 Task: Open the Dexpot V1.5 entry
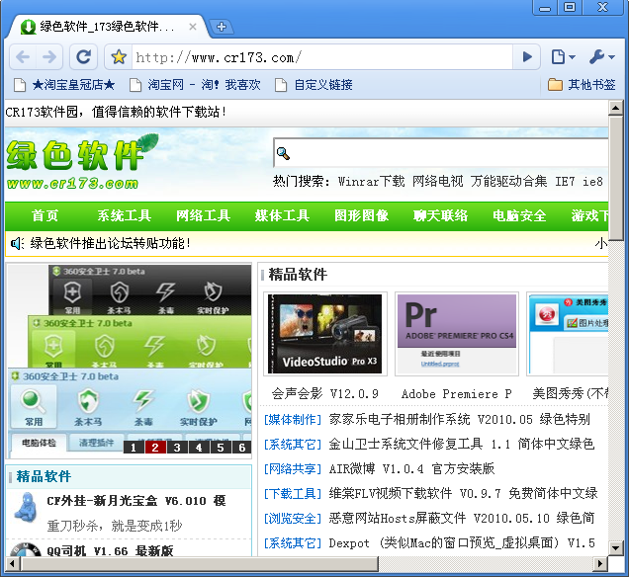461,543
